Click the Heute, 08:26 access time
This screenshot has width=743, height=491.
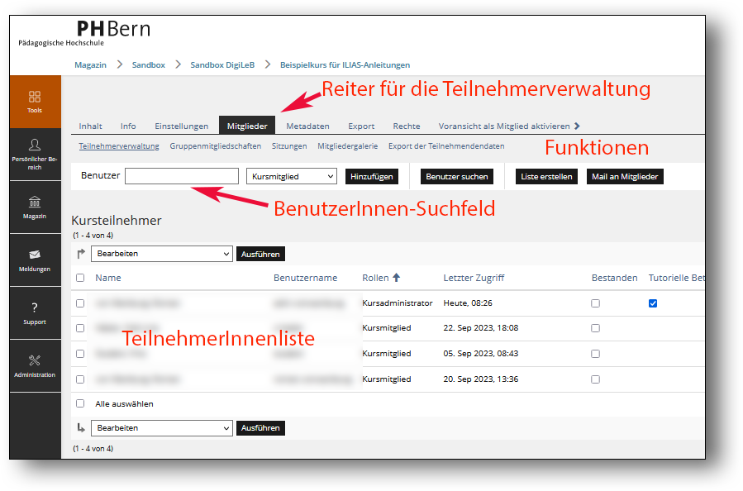468,303
